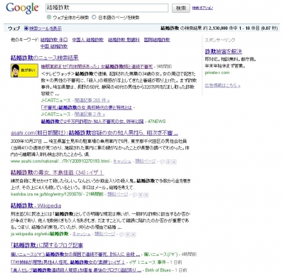Promote the Wikipedia result with arrow icon
284x278 pixels.
[x=128, y=235]
